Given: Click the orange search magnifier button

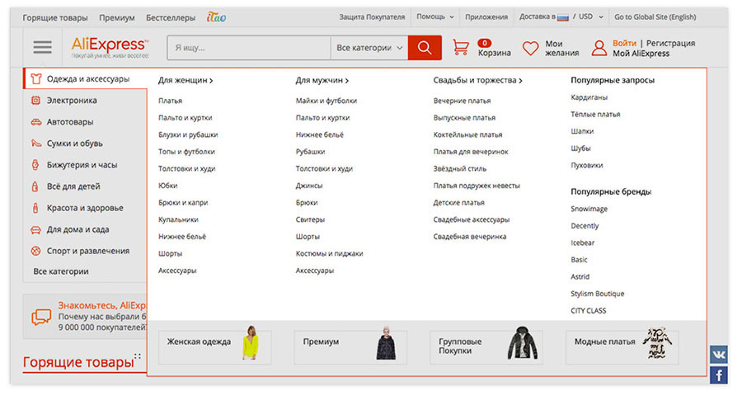Looking at the screenshot, I should pos(425,48).
